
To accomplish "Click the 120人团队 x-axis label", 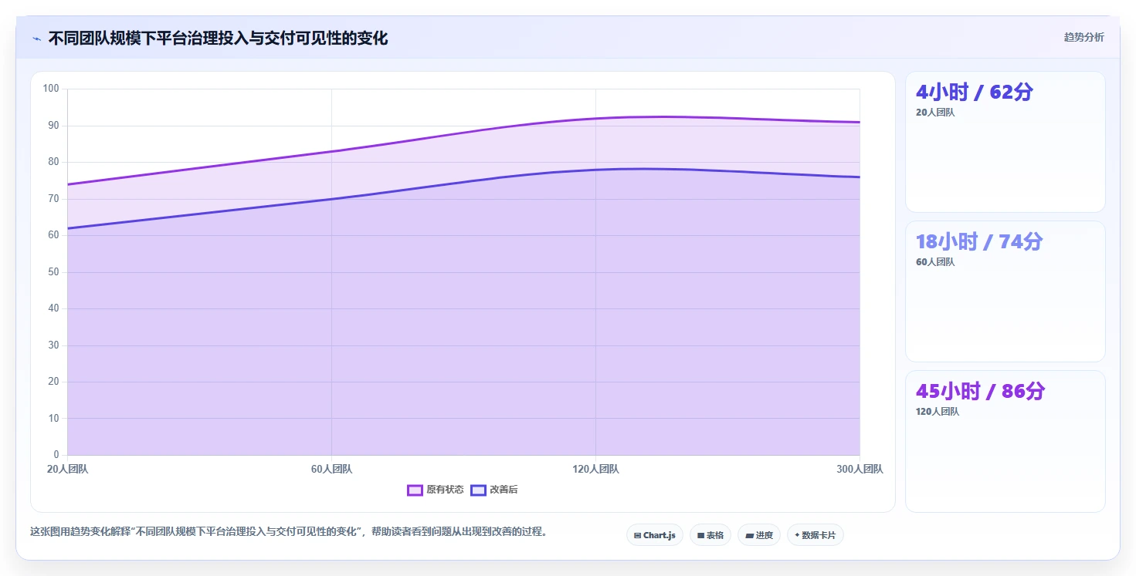I will pyautogui.click(x=595, y=469).
